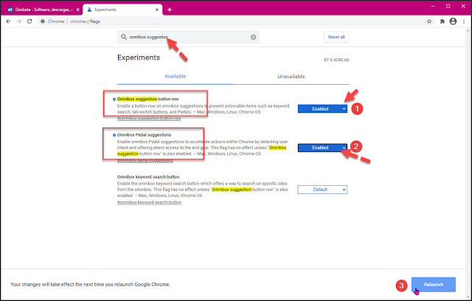Viewport: 472px width, 301px height.
Task: Click the browser back arrow
Action: click(9, 21)
